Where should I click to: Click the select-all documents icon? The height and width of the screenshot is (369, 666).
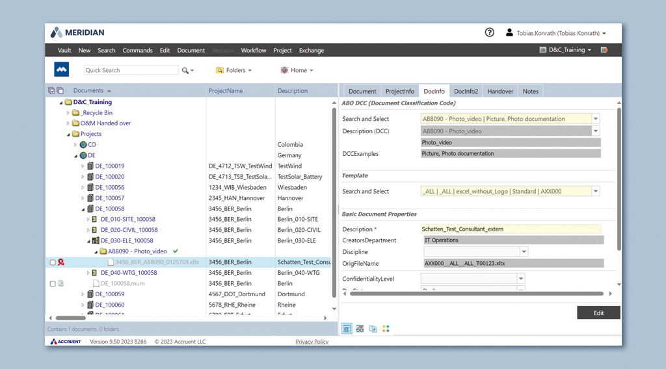(x=51, y=91)
